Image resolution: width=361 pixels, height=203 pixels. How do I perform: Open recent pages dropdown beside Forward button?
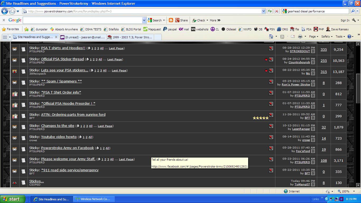(x=18, y=11)
